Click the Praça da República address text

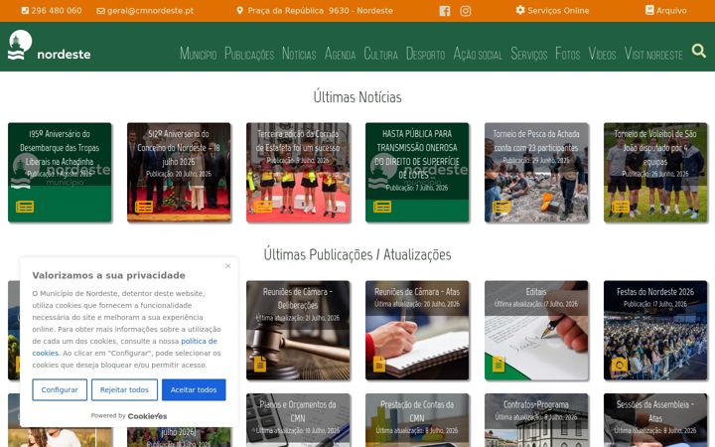(x=320, y=11)
